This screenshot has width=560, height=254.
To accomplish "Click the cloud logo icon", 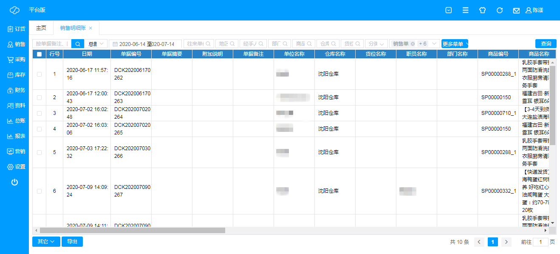I will coord(14,10).
